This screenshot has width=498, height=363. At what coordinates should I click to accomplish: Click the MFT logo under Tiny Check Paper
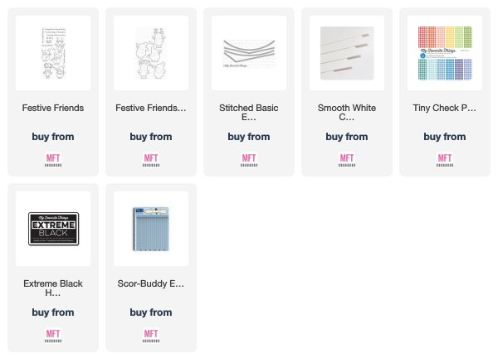(x=445, y=160)
